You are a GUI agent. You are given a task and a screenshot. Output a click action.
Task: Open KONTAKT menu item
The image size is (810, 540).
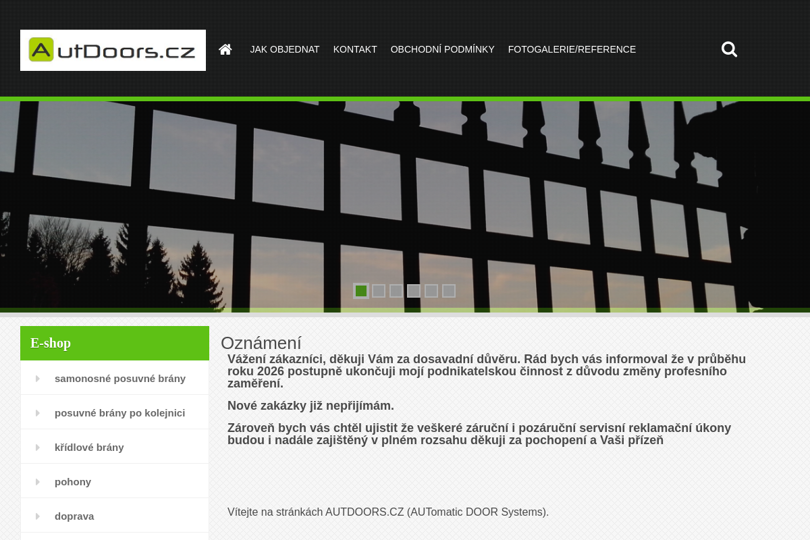355,49
